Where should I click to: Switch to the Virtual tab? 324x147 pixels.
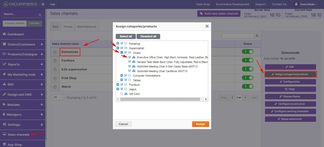click(68, 27)
